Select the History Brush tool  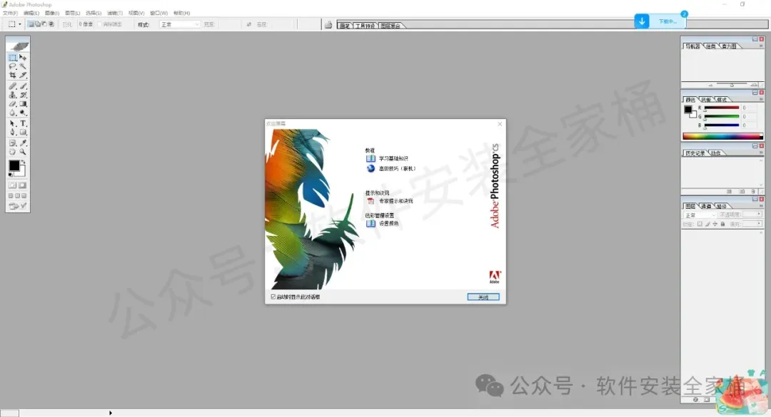[x=23, y=95]
